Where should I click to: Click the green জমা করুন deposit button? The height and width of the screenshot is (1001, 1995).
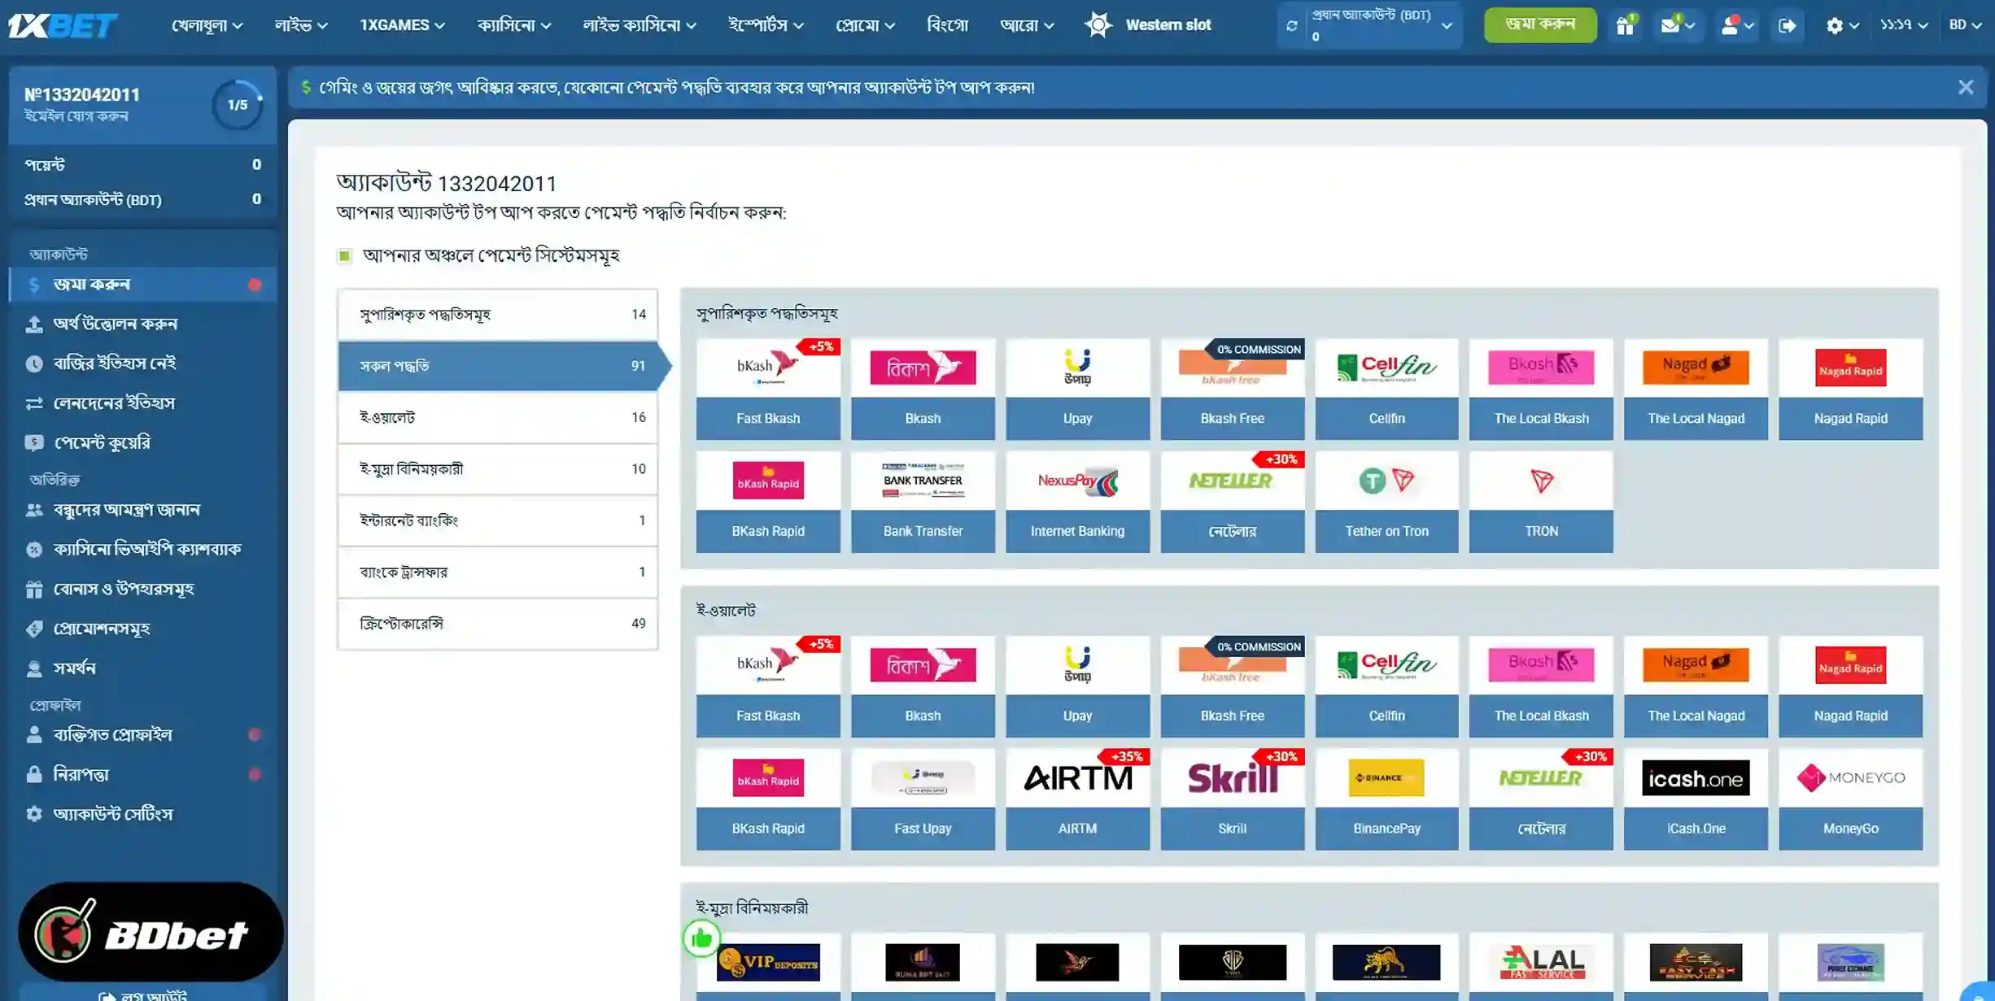(x=1539, y=25)
